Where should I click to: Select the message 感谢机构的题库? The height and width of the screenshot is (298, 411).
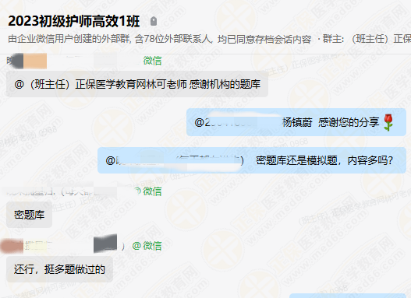(x=137, y=84)
